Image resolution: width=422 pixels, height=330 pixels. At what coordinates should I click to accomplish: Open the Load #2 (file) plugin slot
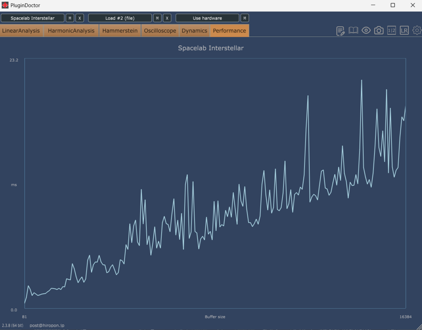pos(120,18)
